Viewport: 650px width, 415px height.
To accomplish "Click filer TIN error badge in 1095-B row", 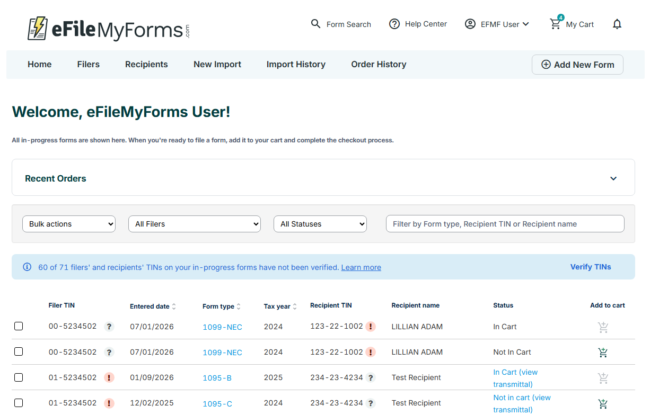I will [x=109, y=377].
